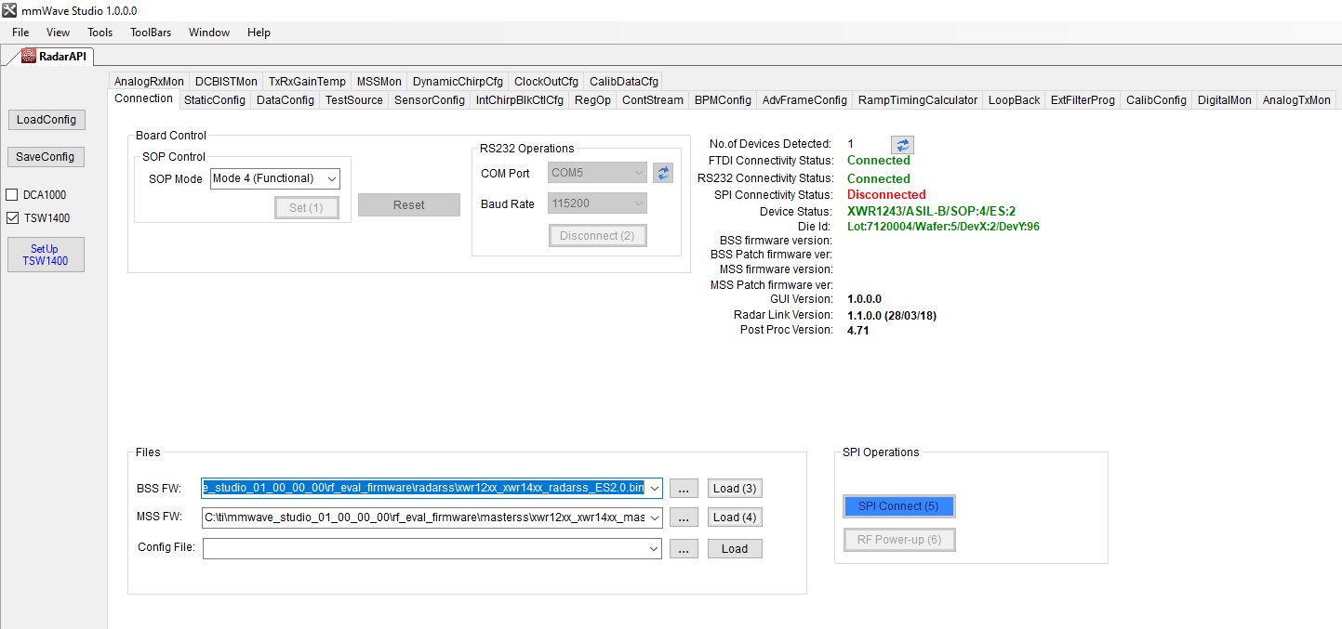Switch to the AnalogTxMon tab
Image resolution: width=1342 pixels, height=629 pixels.
point(1296,99)
